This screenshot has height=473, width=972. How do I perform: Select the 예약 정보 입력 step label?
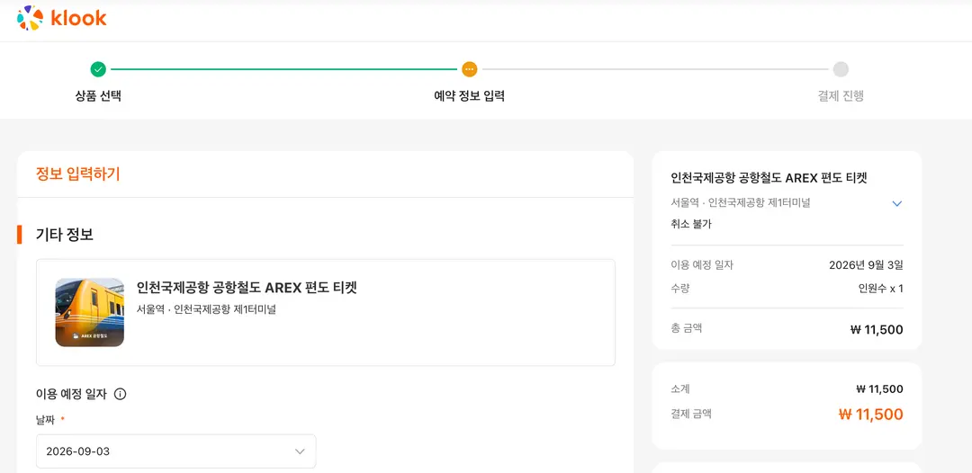(469, 96)
